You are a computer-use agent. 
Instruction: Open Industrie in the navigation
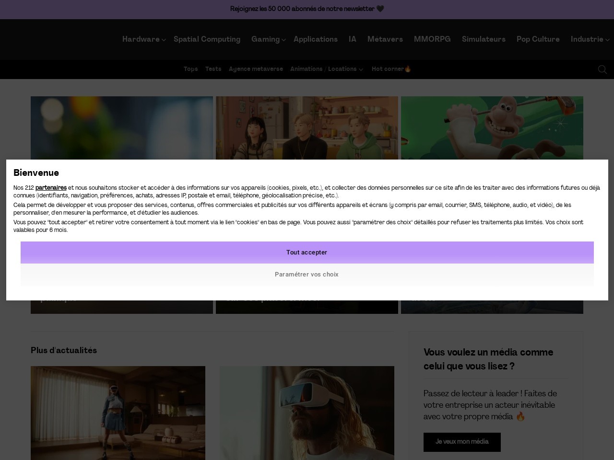(587, 39)
